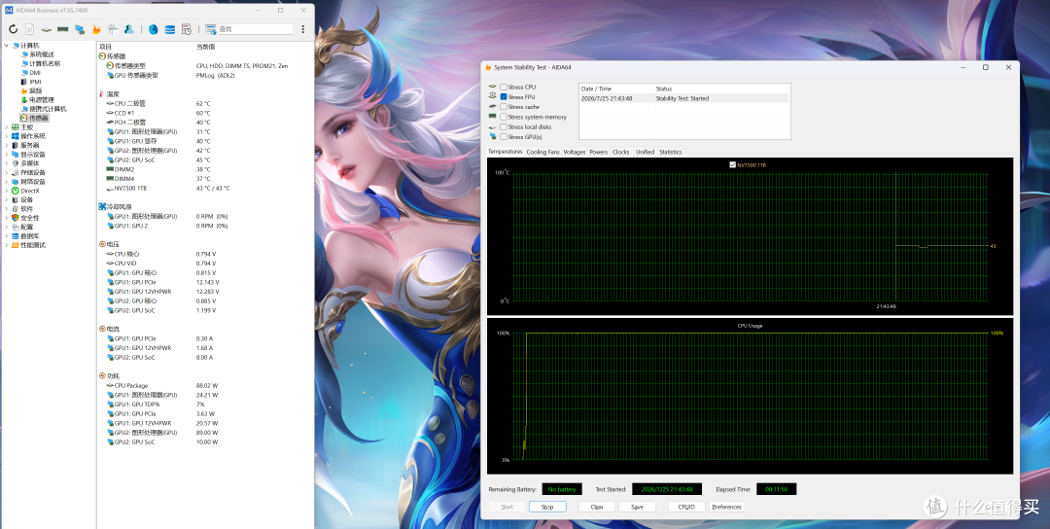
Task: Switch to the Powers tab
Action: coord(598,152)
